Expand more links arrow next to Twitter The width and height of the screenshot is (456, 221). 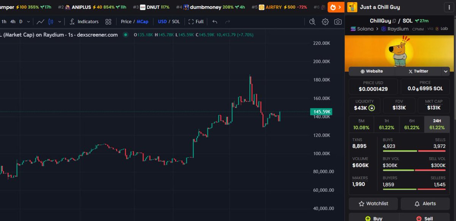[x=445, y=71]
